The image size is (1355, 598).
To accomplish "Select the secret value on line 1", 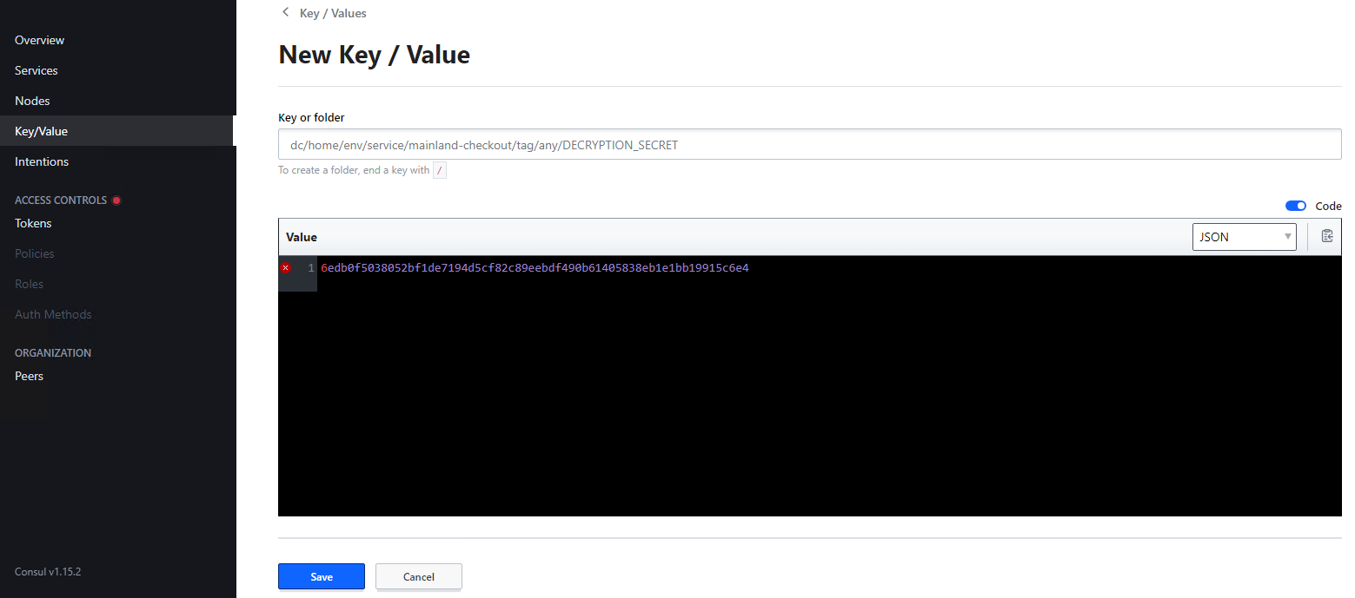I will point(534,267).
